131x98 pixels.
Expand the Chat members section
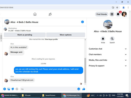point(108,54)
